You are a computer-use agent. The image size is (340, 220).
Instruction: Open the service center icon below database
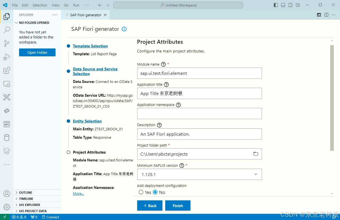click(7, 151)
